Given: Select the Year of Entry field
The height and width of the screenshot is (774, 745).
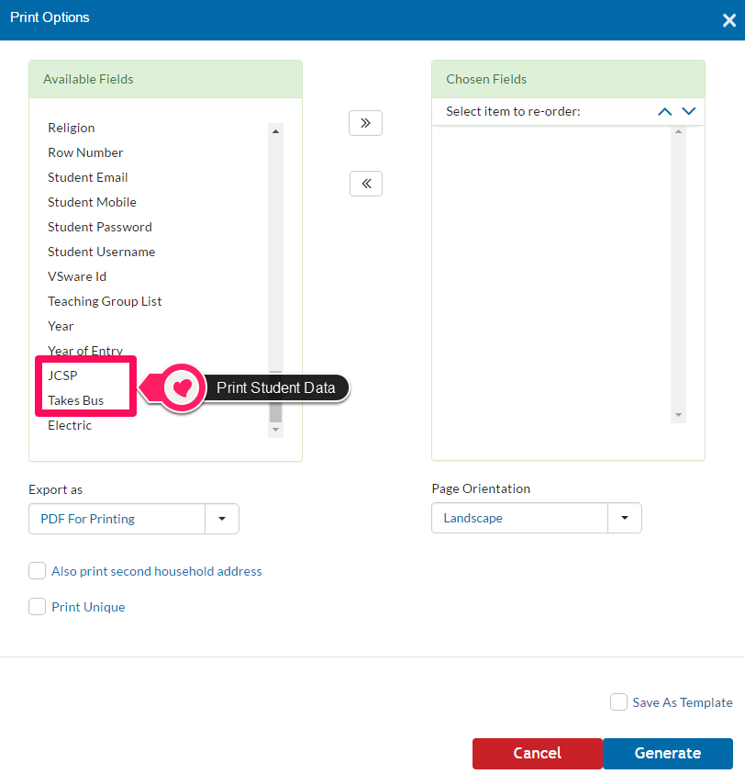Looking at the screenshot, I should pyautogui.click(x=85, y=350).
